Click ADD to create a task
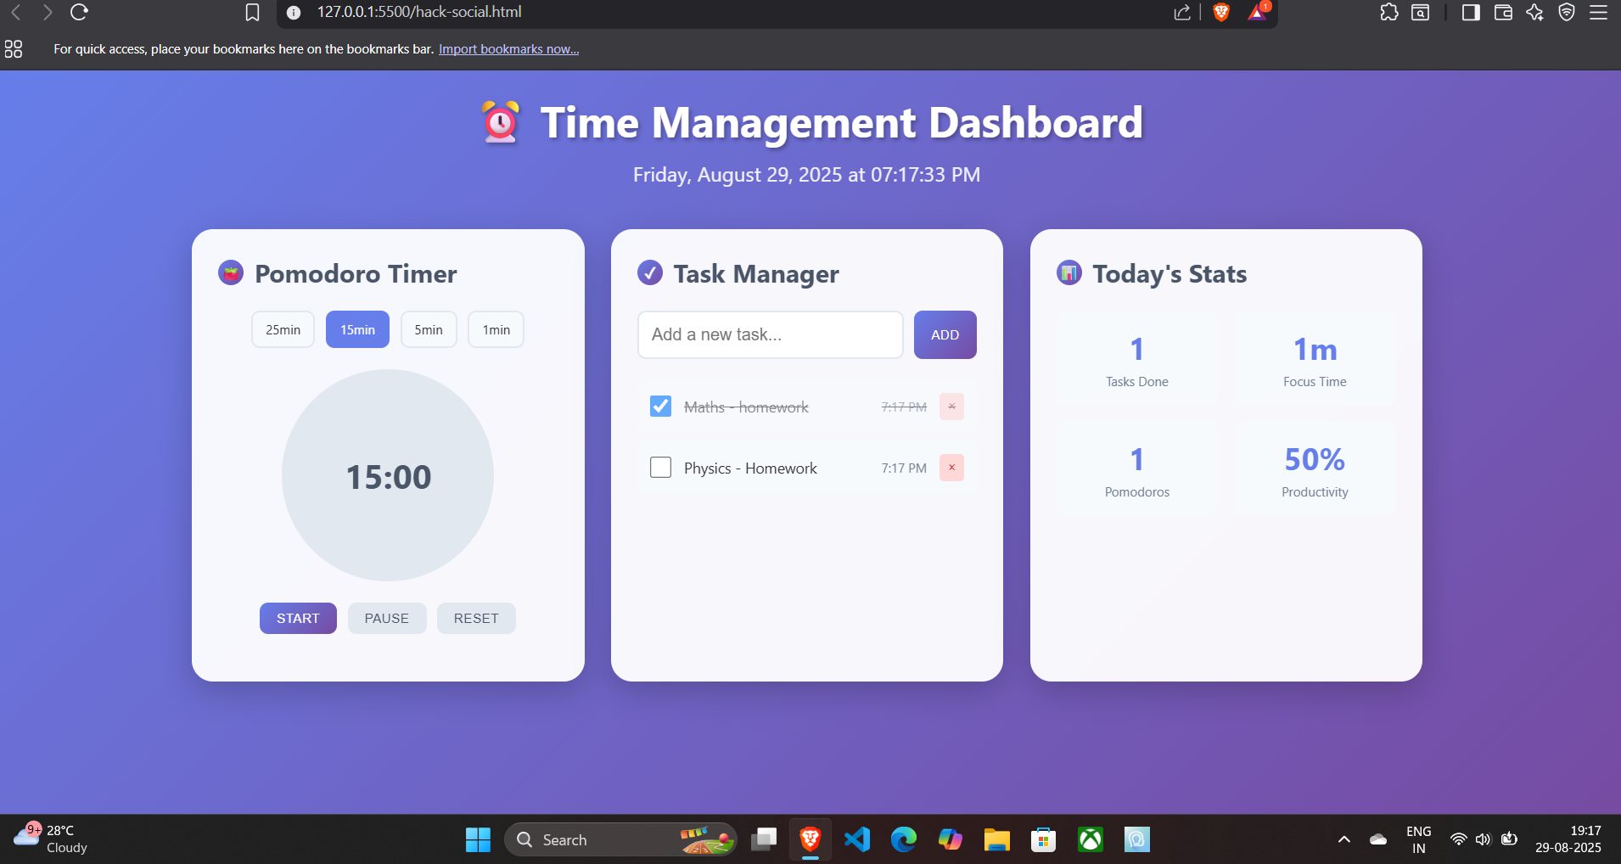This screenshot has height=864, width=1621. tap(945, 334)
